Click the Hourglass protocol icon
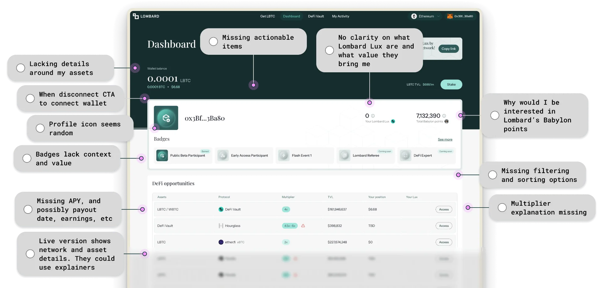The width and height of the screenshot is (603, 288). [x=221, y=226]
